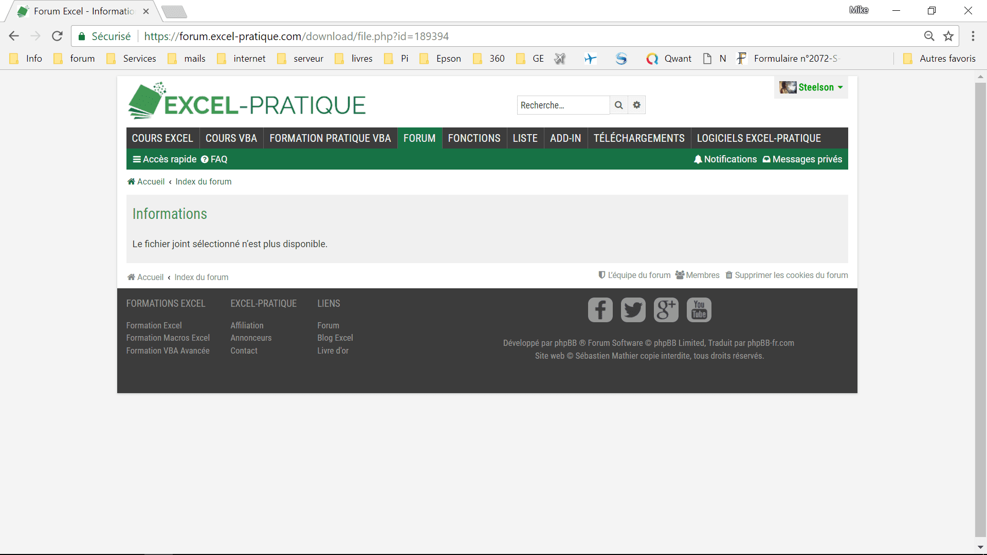Open the Twitter social icon
Viewport: 987px width, 555px height.
click(x=633, y=310)
